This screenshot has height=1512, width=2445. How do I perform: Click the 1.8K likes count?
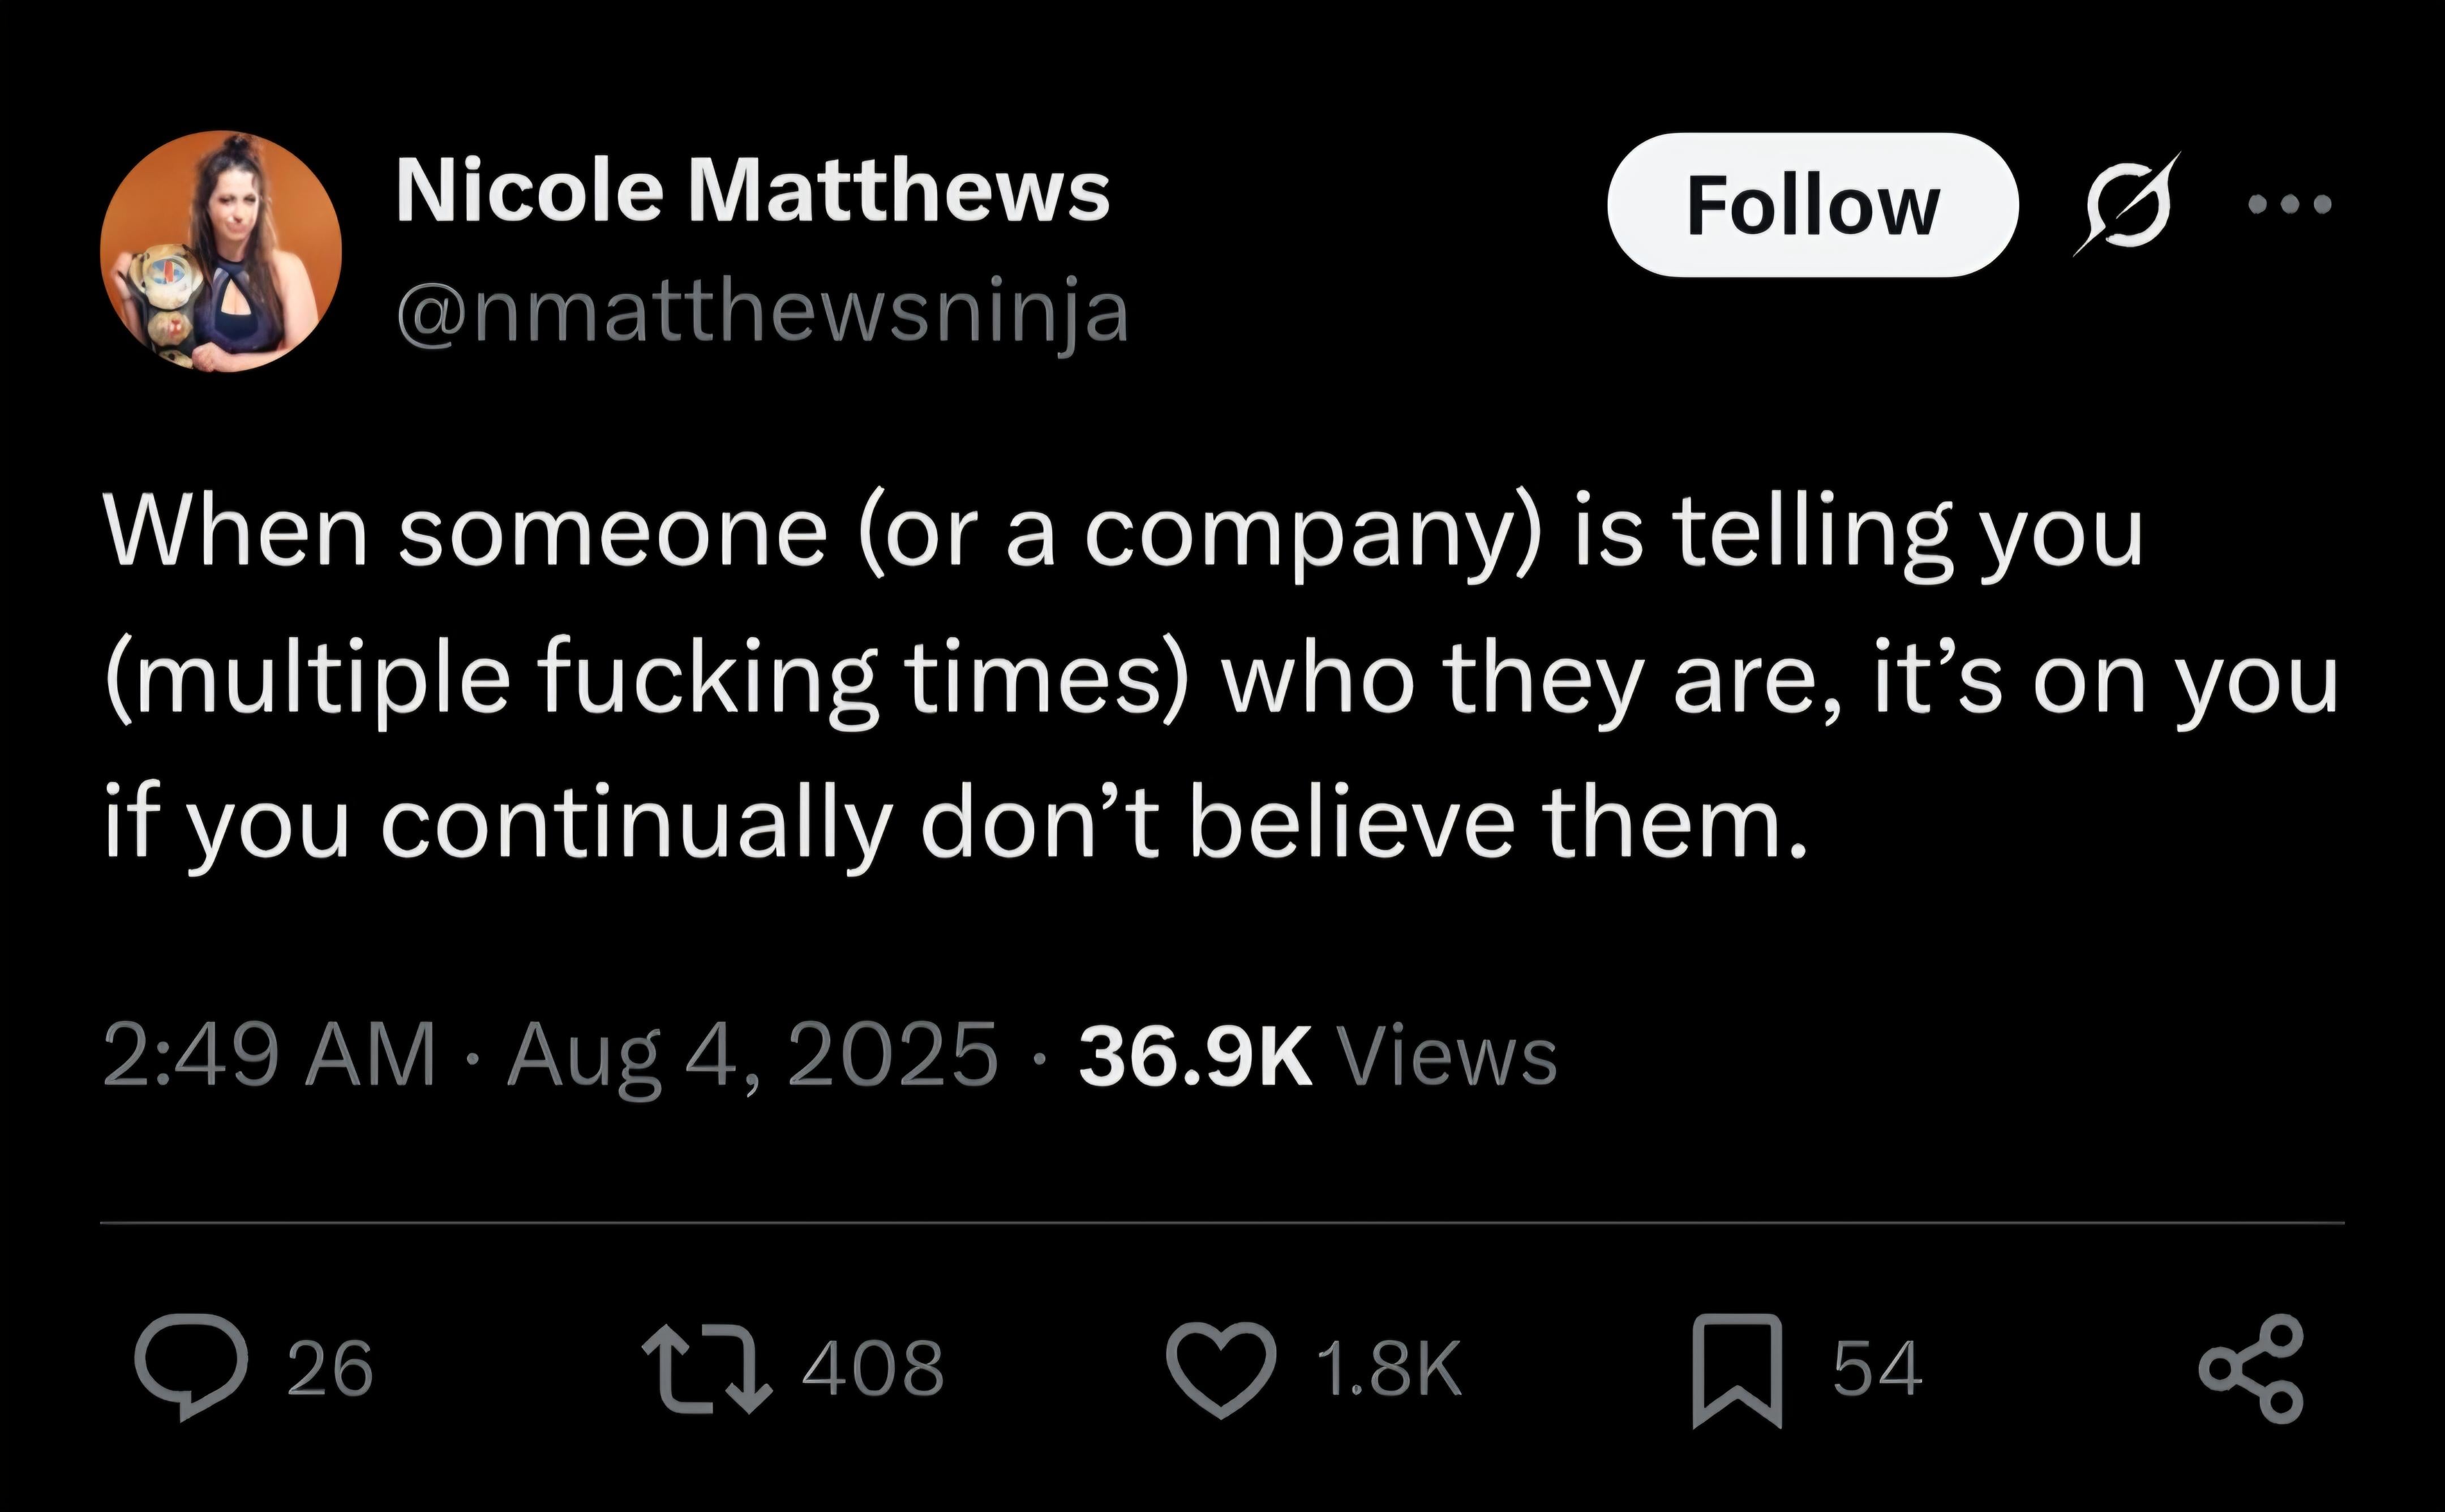pyautogui.click(x=1390, y=1368)
